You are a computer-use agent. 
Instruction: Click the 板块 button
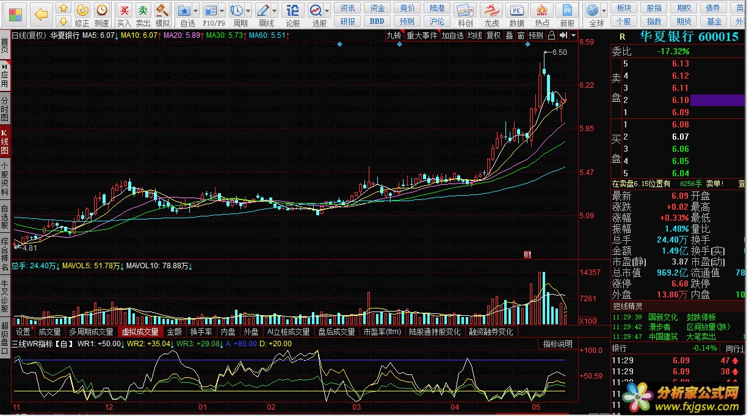pyautogui.click(x=624, y=8)
